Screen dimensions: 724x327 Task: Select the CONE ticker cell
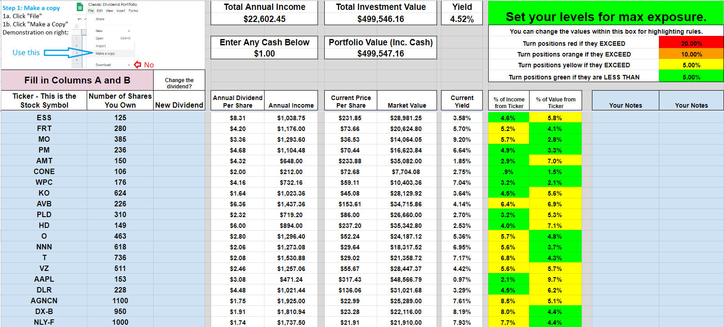tap(44, 171)
